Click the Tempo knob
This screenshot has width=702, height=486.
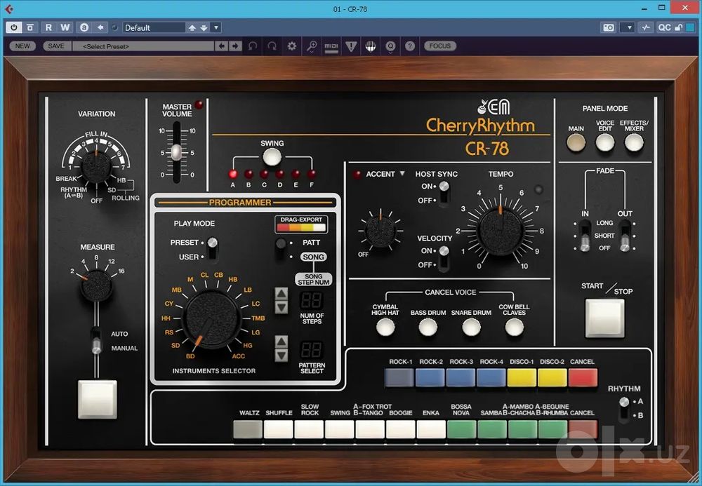pos(500,230)
